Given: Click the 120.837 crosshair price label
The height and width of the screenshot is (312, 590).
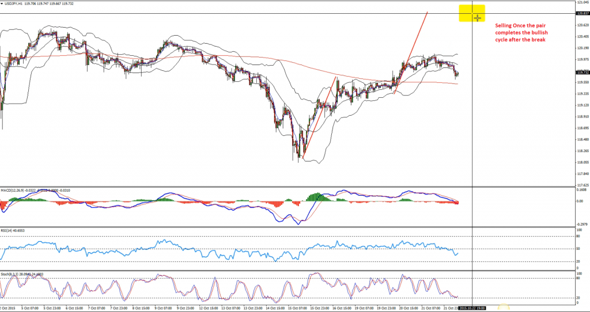Looking at the screenshot, I should [x=583, y=14].
